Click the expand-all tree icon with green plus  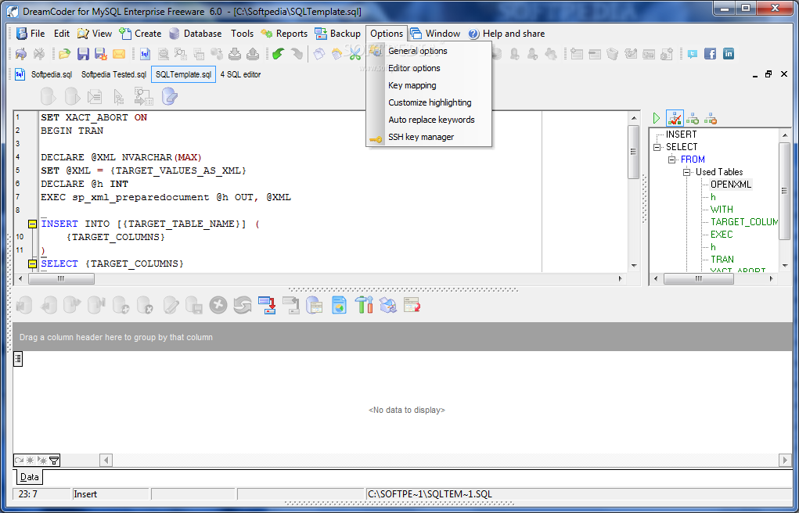[x=692, y=119]
